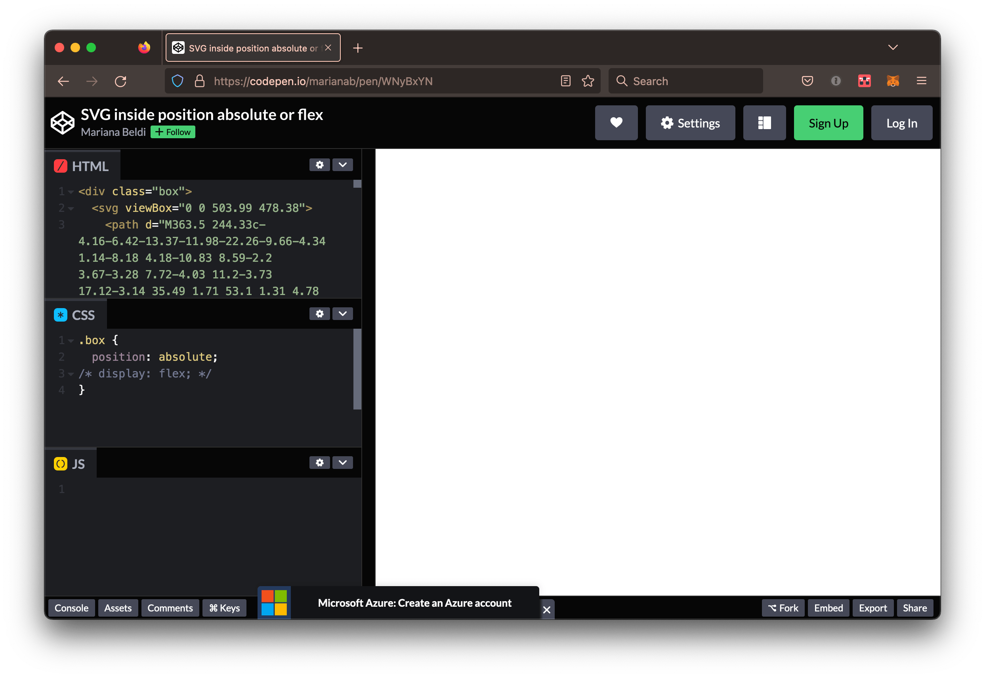Close the SVG inside position tab
The height and width of the screenshot is (678, 985).
[x=328, y=48]
